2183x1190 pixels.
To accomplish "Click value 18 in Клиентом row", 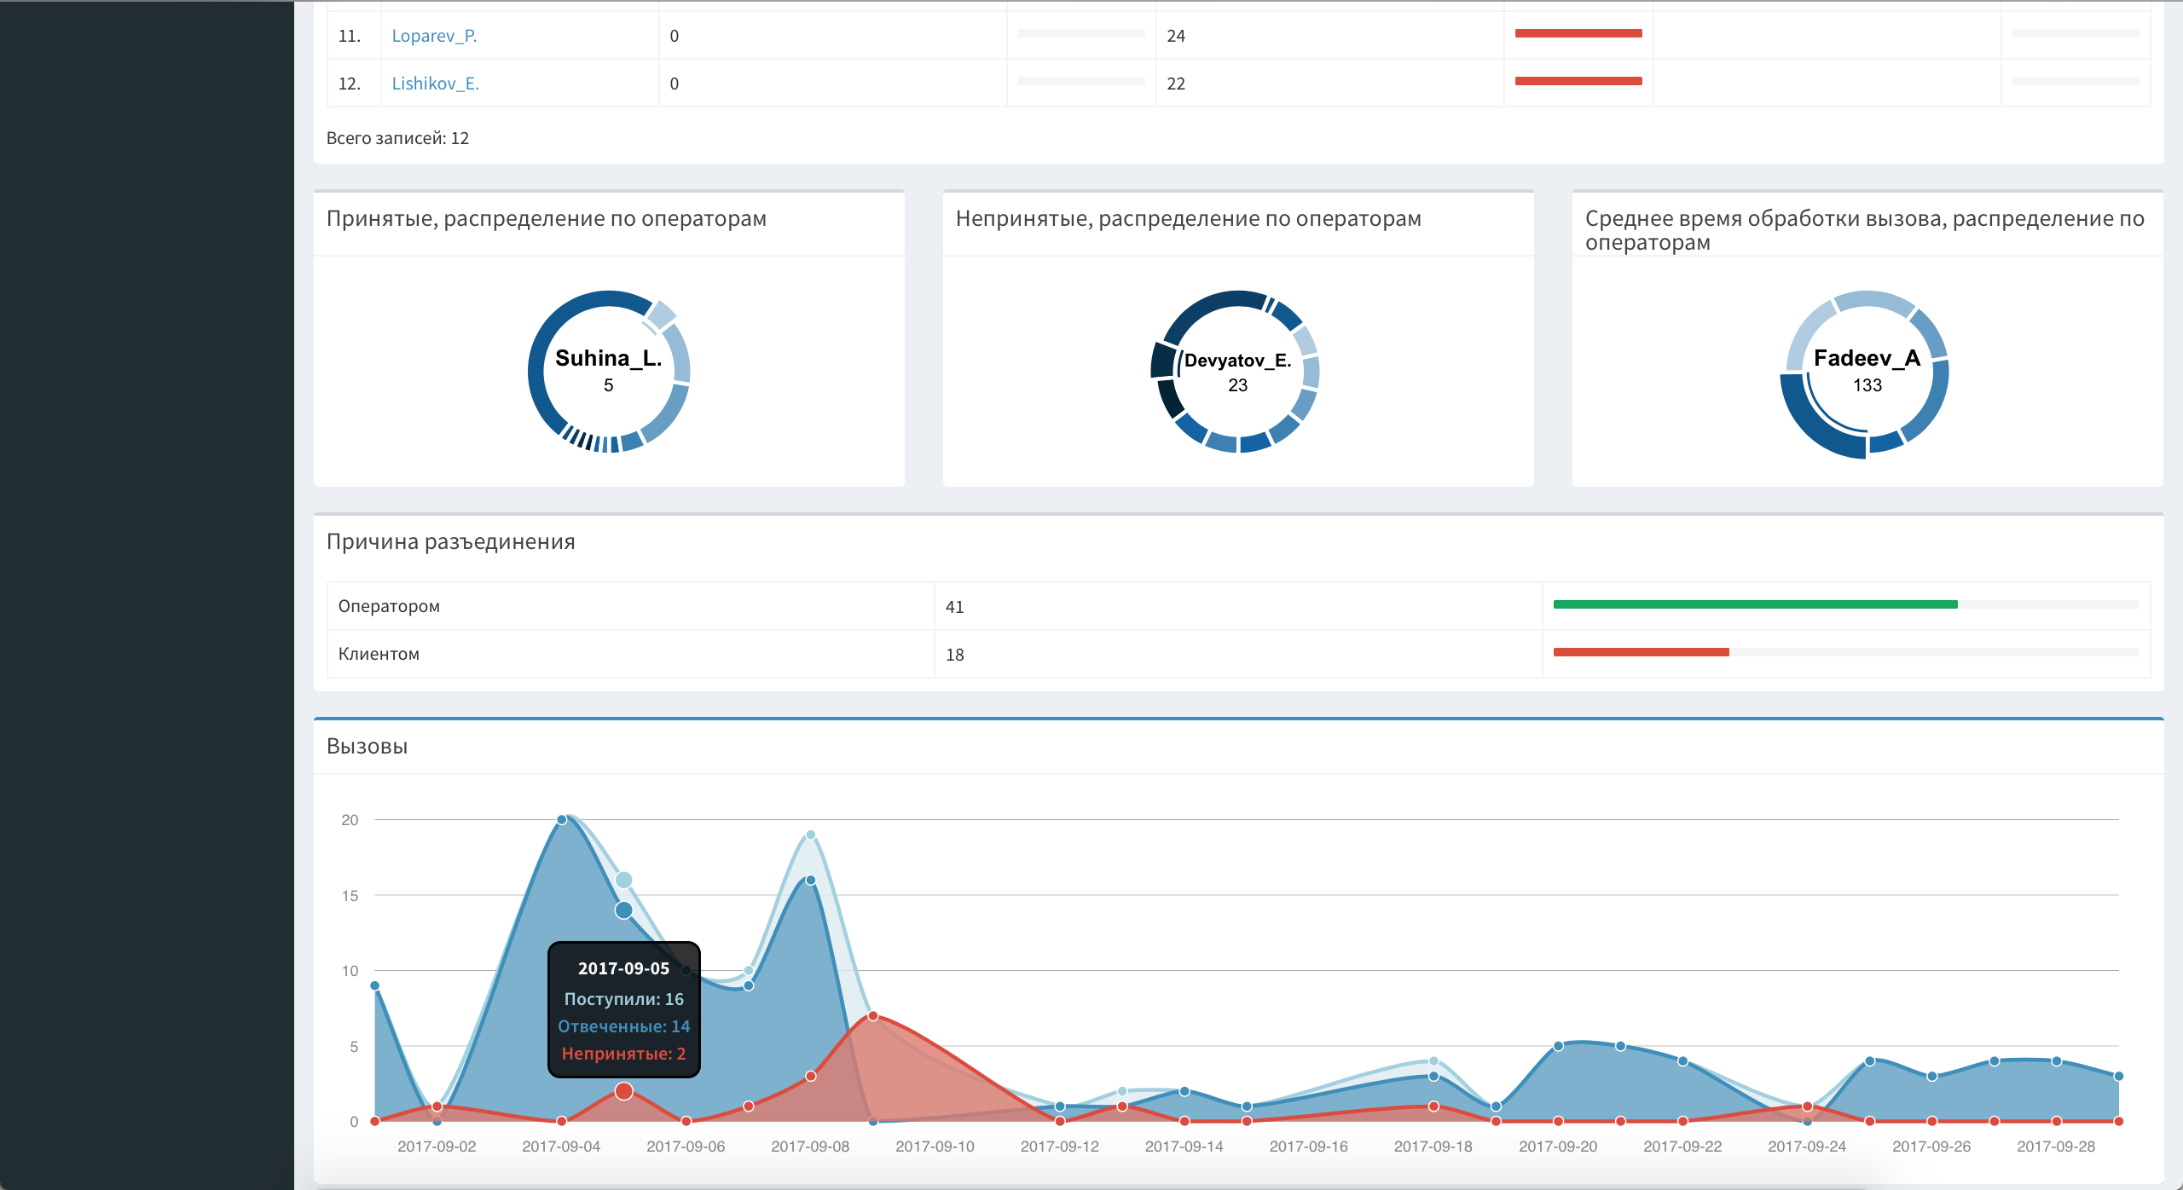I will pos(954,655).
